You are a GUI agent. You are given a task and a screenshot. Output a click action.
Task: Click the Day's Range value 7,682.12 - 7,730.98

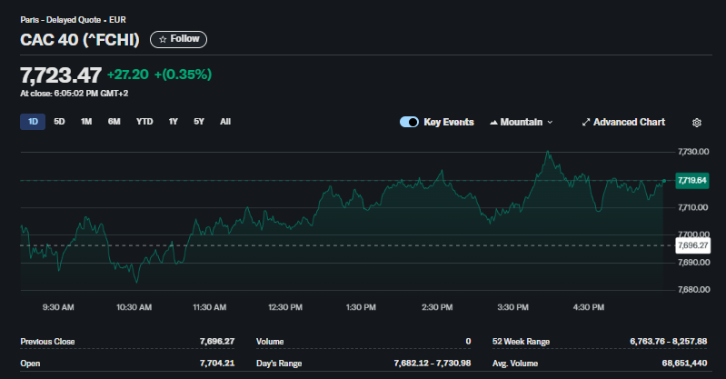(x=433, y=363)
